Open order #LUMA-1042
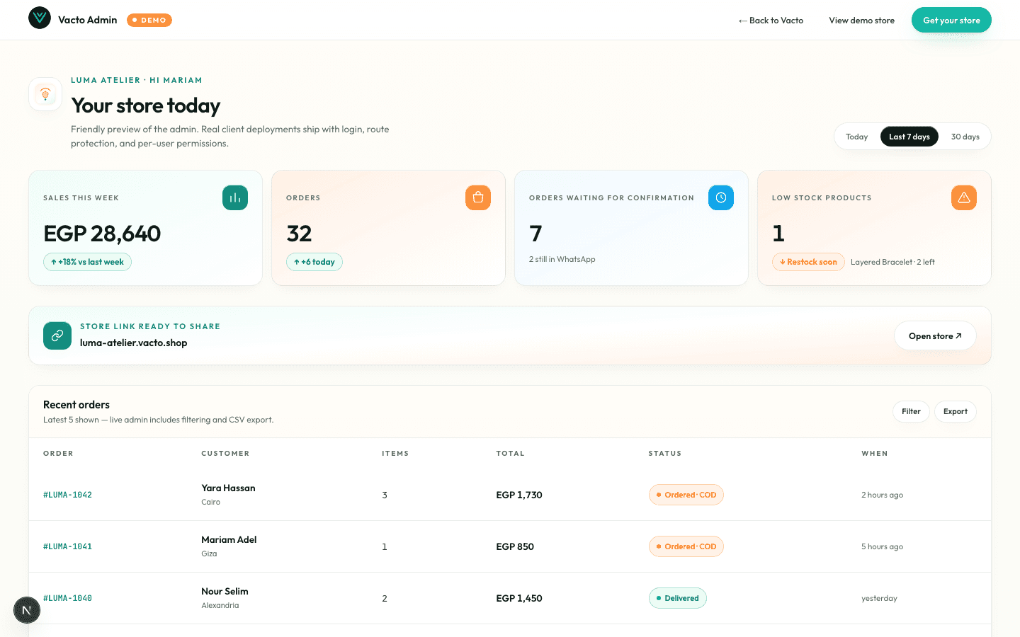Screen dimensions: 1020x637 tap(67, 495)
